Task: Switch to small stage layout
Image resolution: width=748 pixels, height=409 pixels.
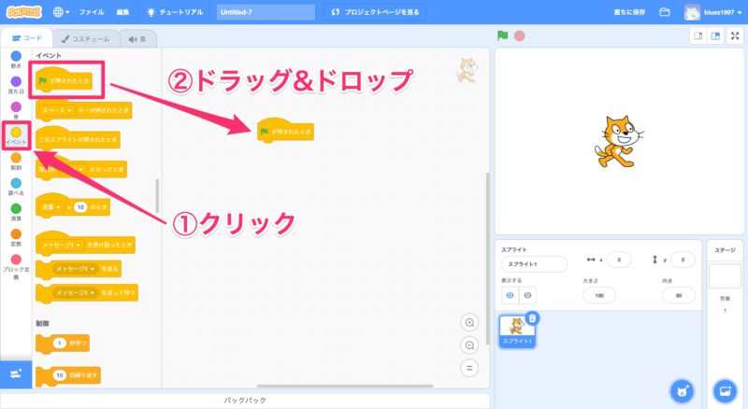Action: pos(698,36)
